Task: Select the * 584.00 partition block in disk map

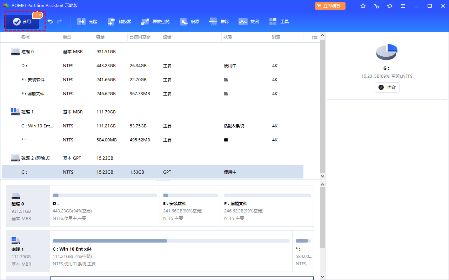Action: tap(303, 251)
